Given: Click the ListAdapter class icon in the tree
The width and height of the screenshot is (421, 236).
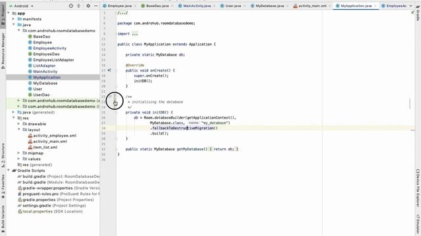Looking at the screenshot, I should pos(30,66).
